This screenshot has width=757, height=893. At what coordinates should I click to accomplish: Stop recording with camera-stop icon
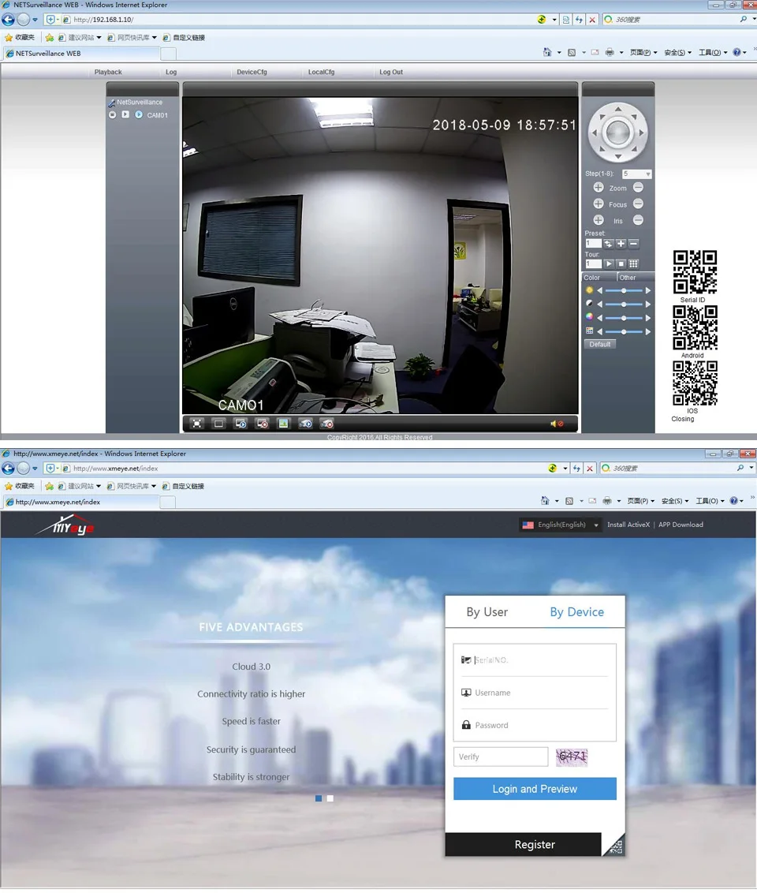pos(326,424)
